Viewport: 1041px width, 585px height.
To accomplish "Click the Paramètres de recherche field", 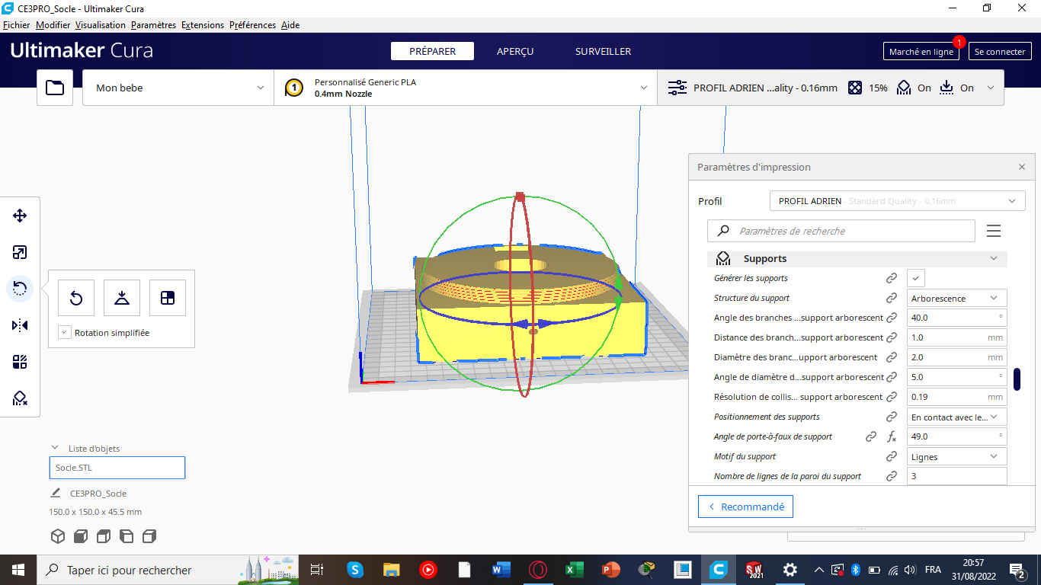I will point(841,231).
